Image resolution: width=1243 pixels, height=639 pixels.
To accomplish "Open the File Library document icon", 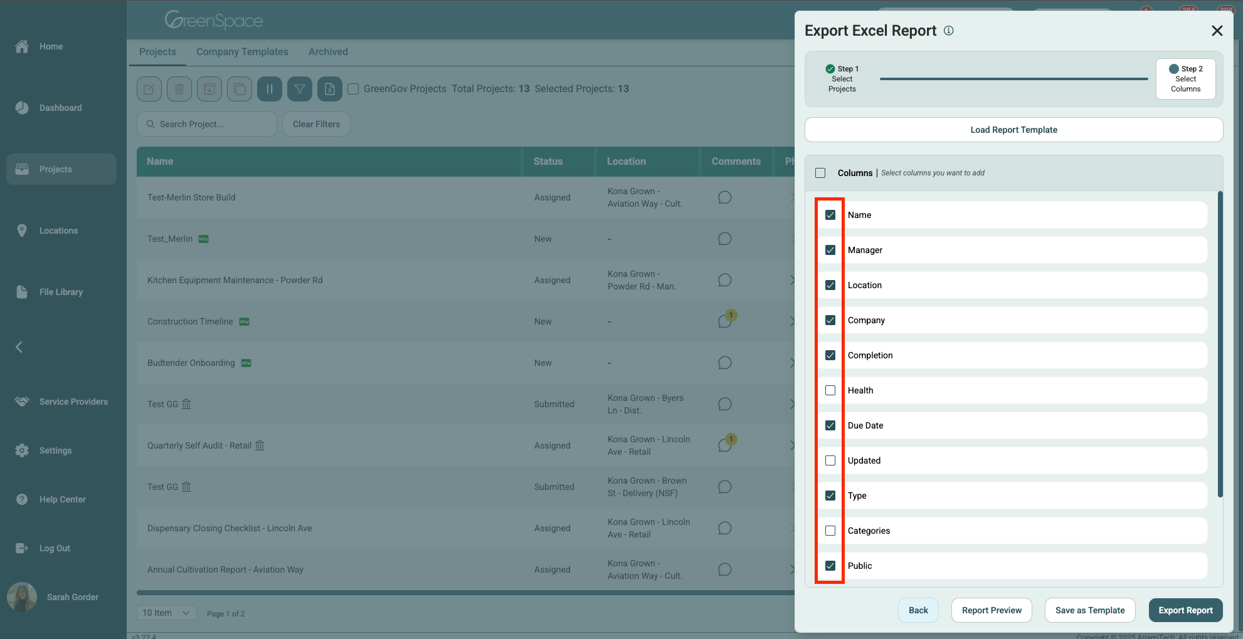I will 22,292.
